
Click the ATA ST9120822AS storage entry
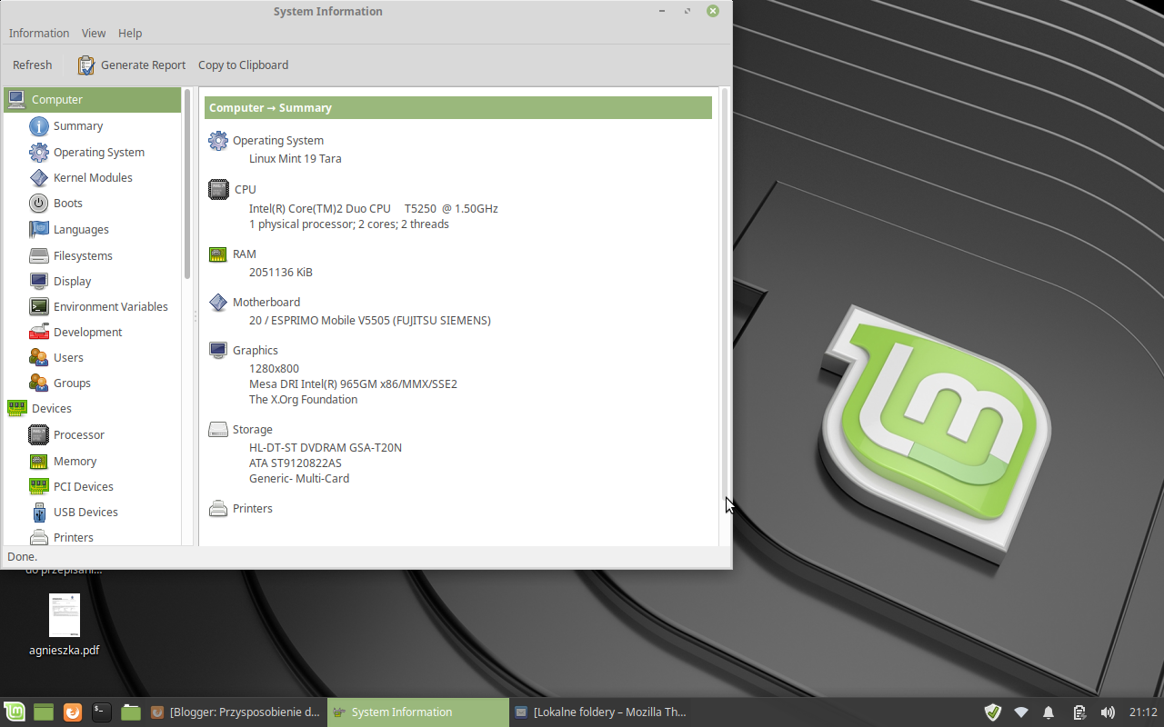coord(296,463)
